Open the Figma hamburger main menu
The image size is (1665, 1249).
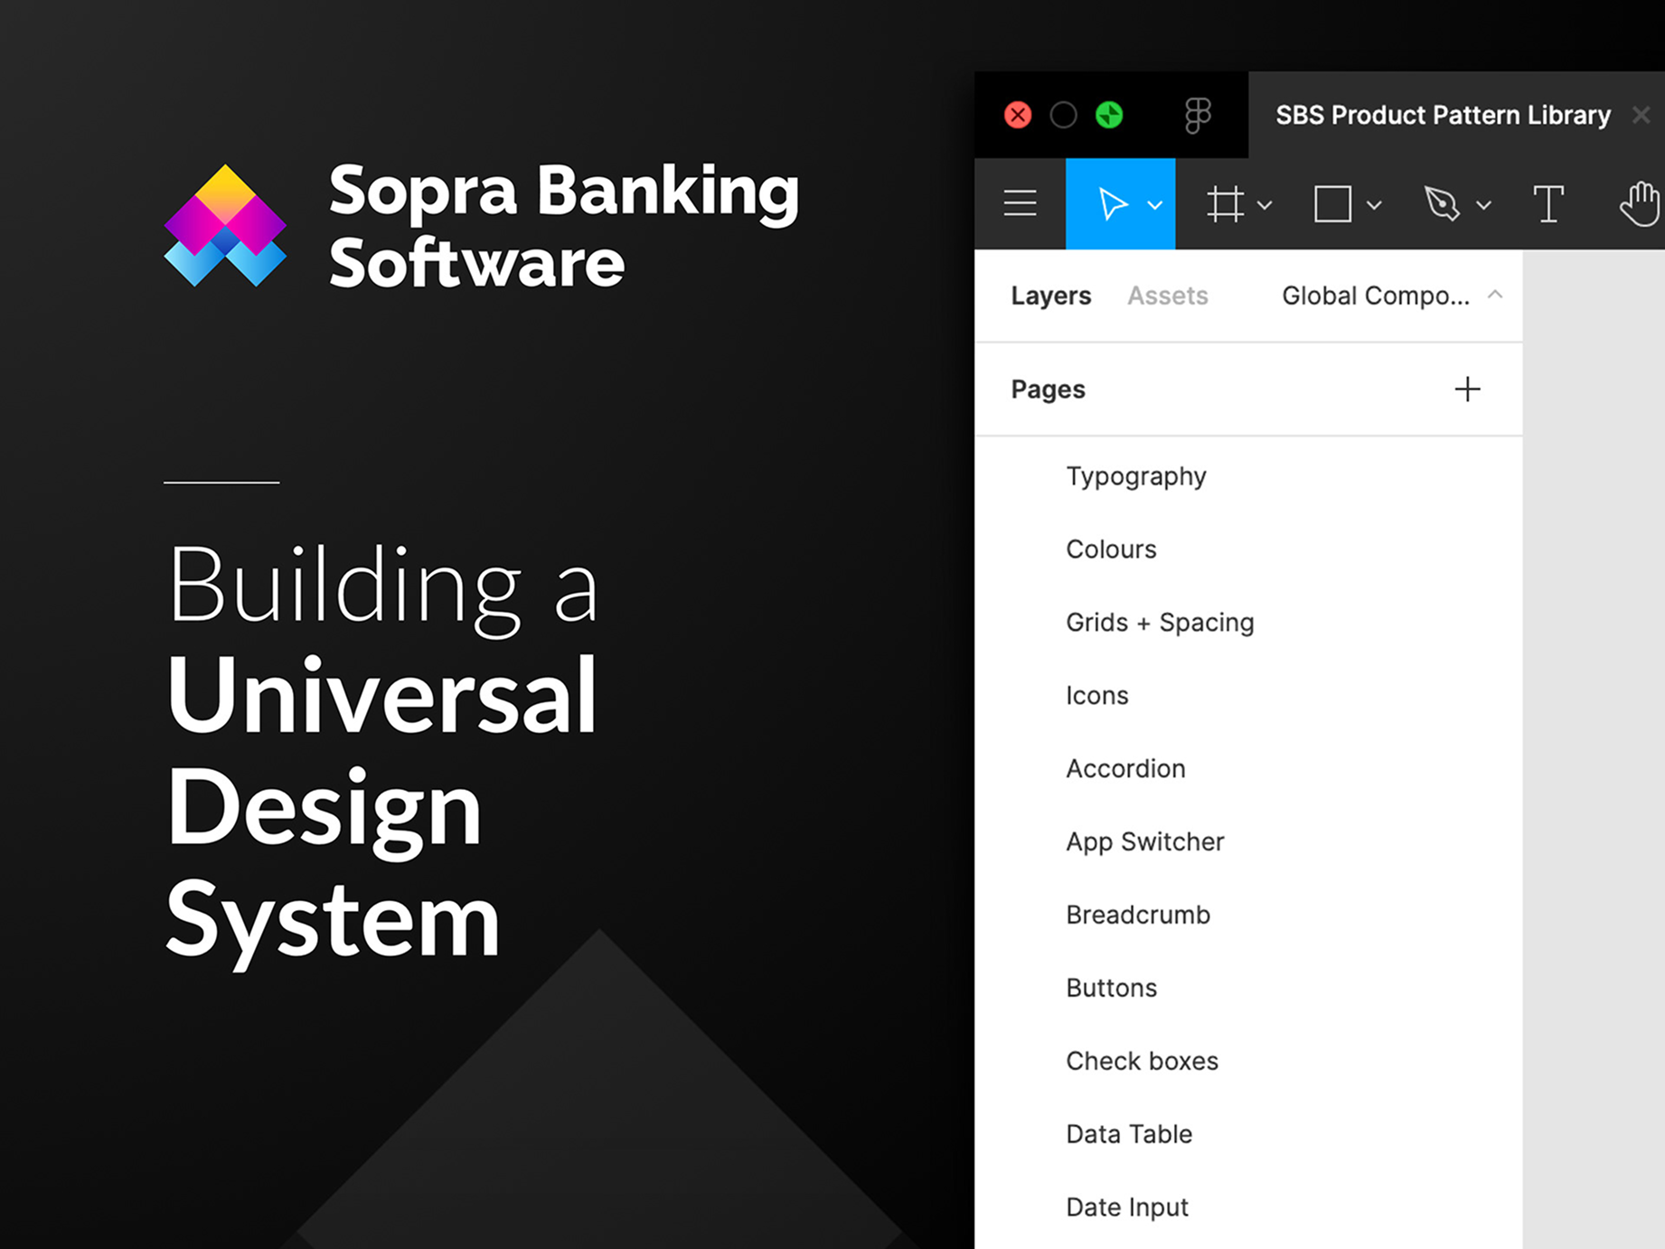1020,203
